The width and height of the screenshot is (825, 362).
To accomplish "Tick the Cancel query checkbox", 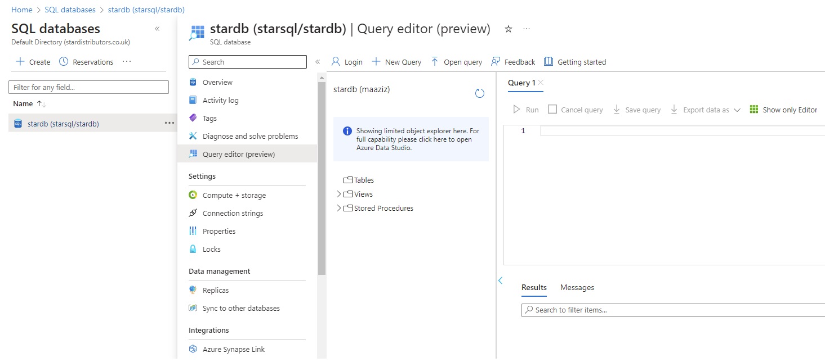I will (x=552, y=109).
